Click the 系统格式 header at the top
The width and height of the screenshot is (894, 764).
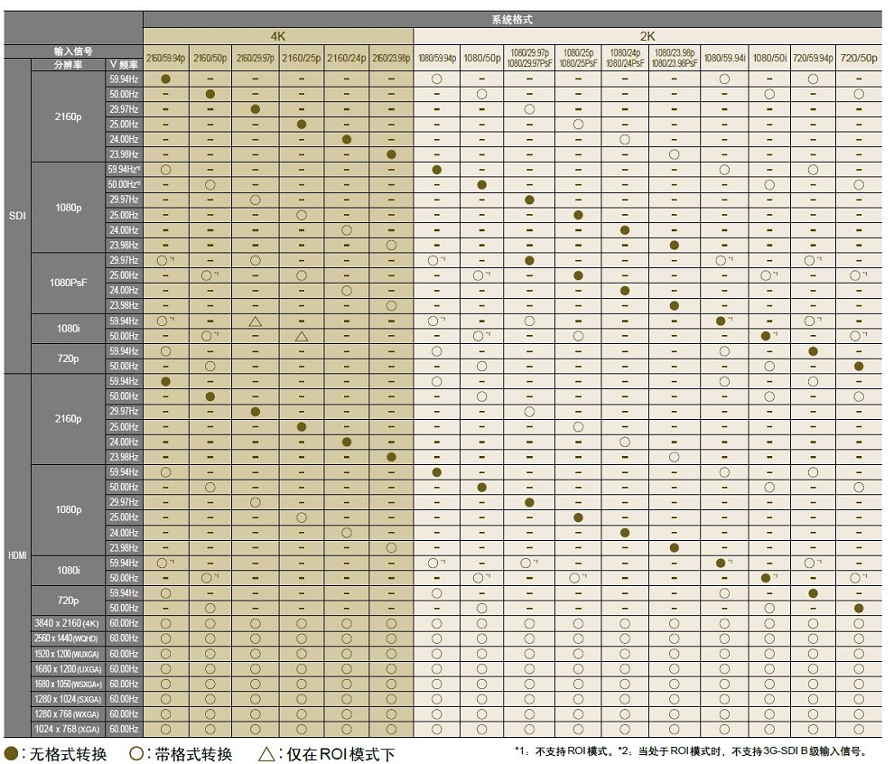pos(512,19)
